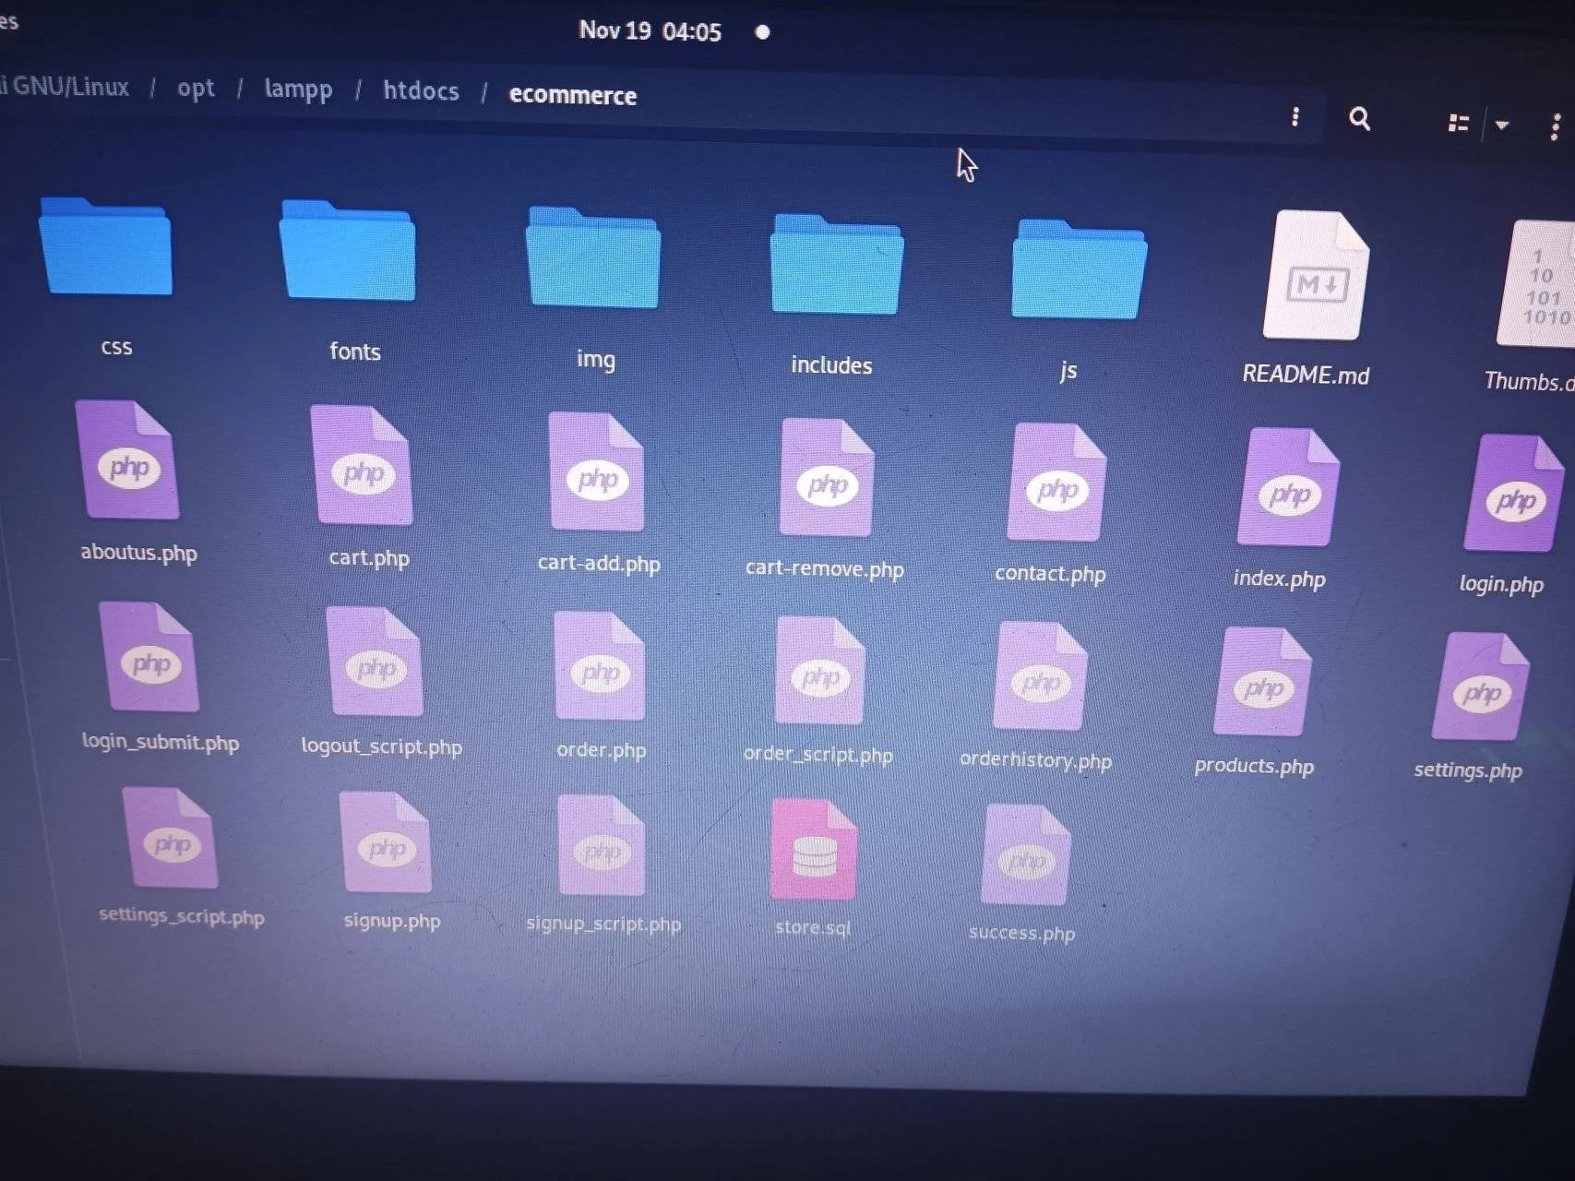Screen dimensions: 1575x1181
Task: Open the main menu at the right edge
Action: [x=1556, y=126]
